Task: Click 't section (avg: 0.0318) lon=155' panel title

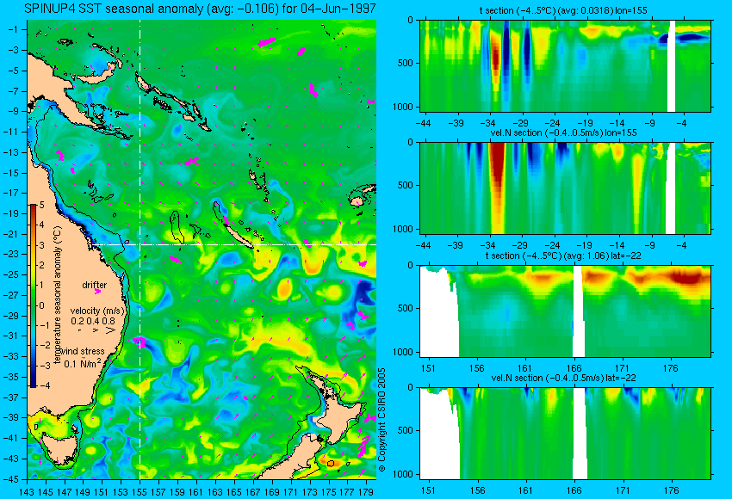Action: pos(563,10)
